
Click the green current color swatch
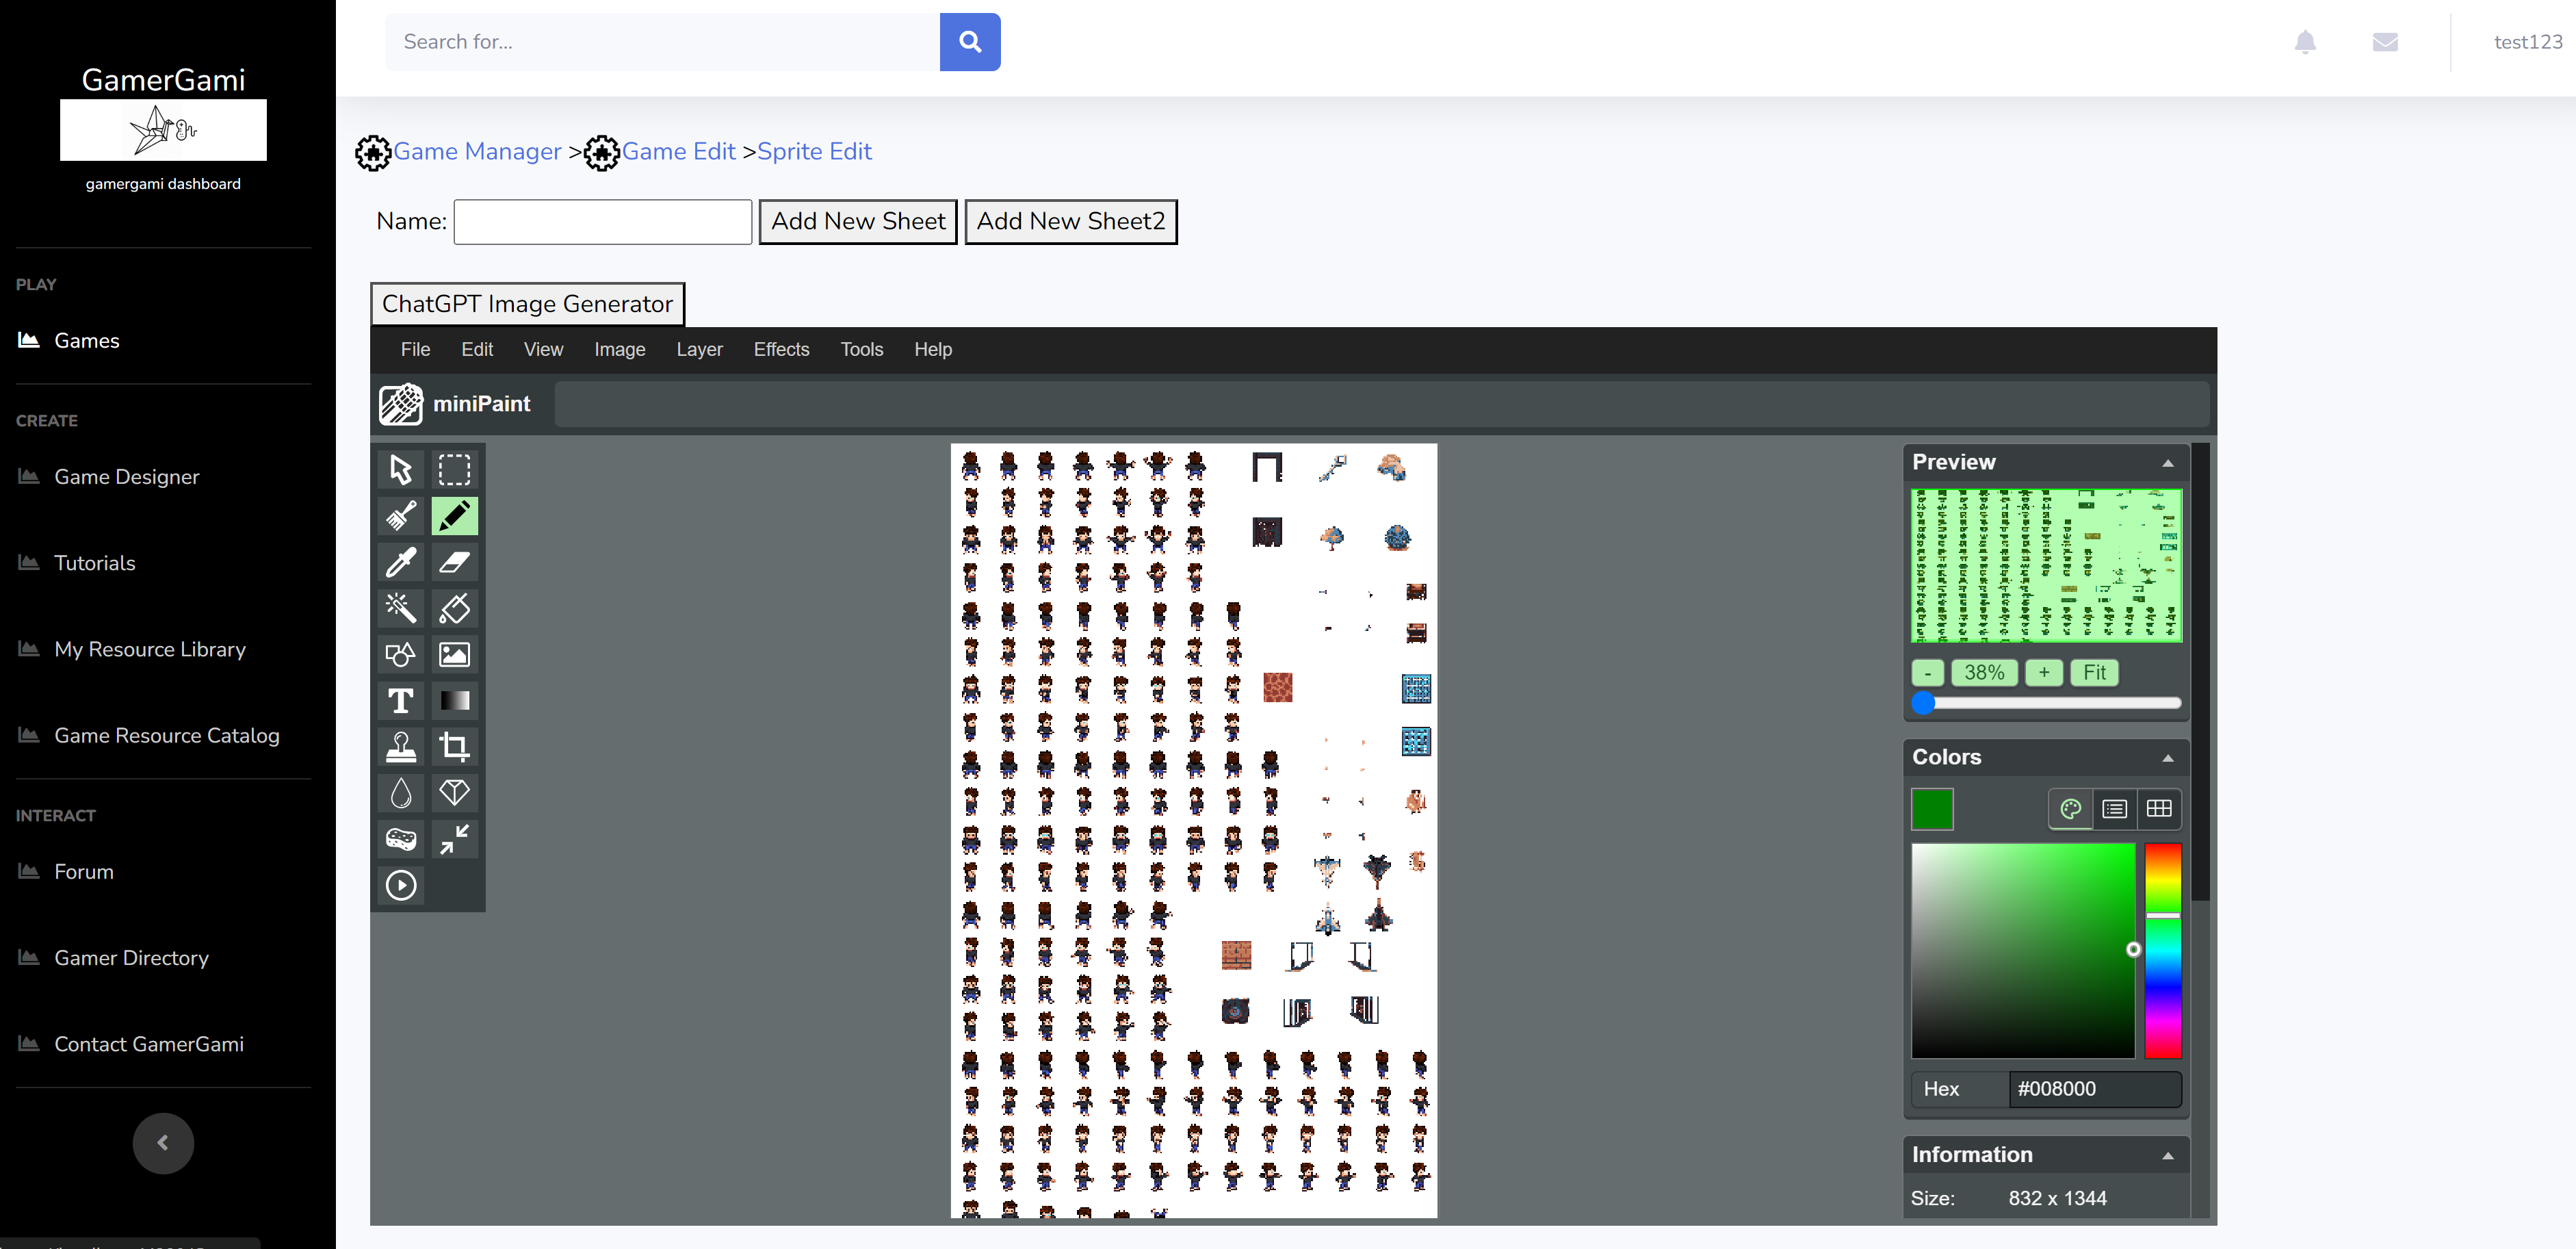point(1931,809)
